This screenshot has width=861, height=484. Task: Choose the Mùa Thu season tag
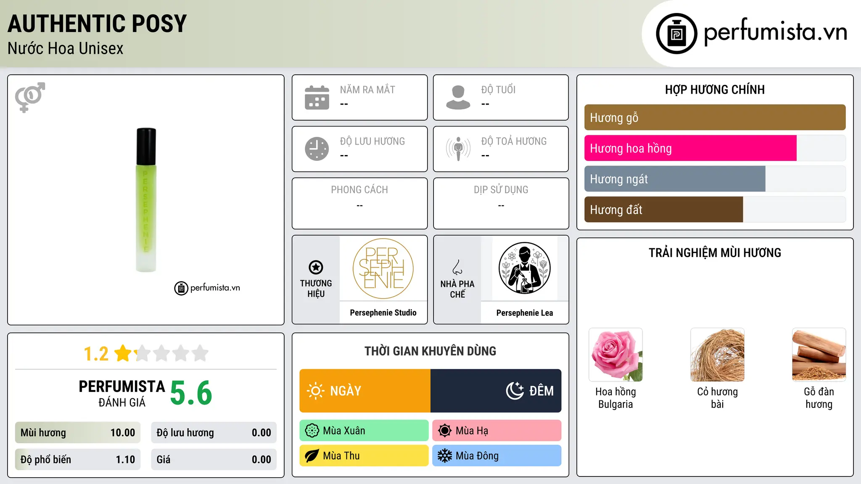[x=364, y=456]
